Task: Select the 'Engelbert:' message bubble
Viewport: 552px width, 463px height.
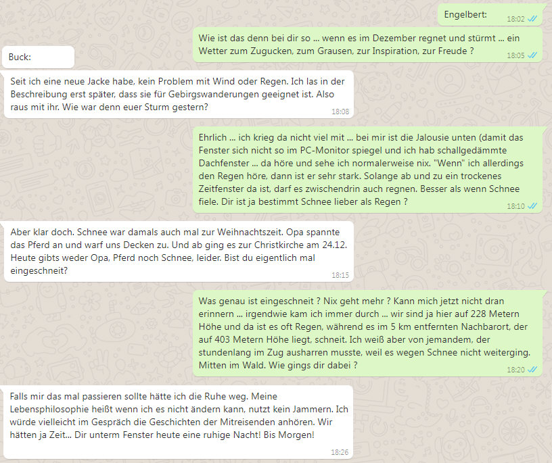Action: click(490, 15)
